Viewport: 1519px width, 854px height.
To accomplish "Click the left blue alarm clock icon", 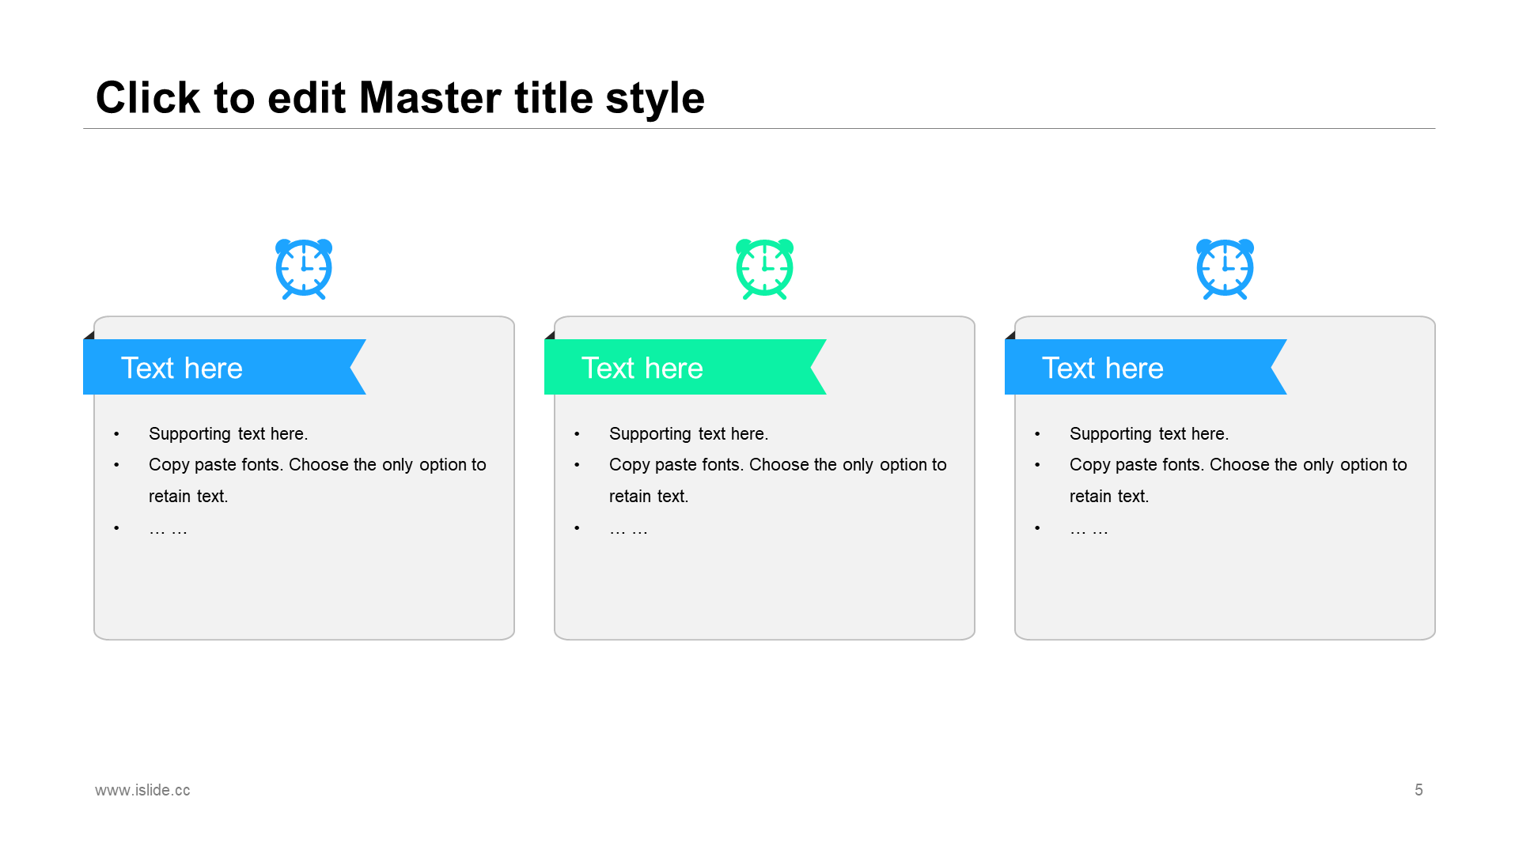I will (x=304, y=269).
